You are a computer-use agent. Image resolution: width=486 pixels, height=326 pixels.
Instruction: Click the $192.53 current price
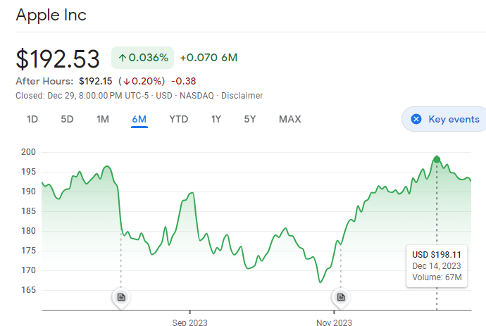pyautogui.click(x=58, y=59)
